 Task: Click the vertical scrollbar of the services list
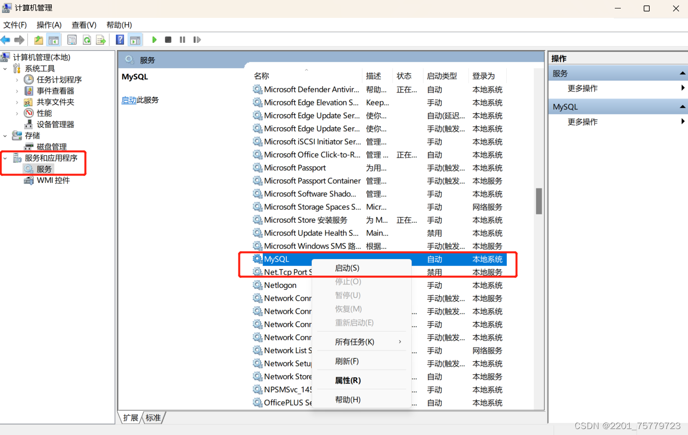(540, 201)
